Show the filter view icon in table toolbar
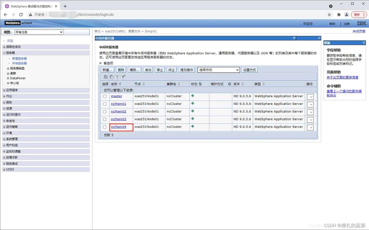The image size is (369, 230). coord(117,77)
